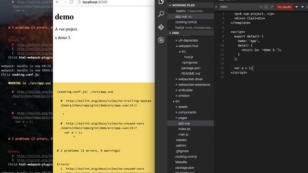The image size is (308, 173).
Task: Open hud.js node_modules entry in WORKING FILES
Action: (x=191, y=28)
